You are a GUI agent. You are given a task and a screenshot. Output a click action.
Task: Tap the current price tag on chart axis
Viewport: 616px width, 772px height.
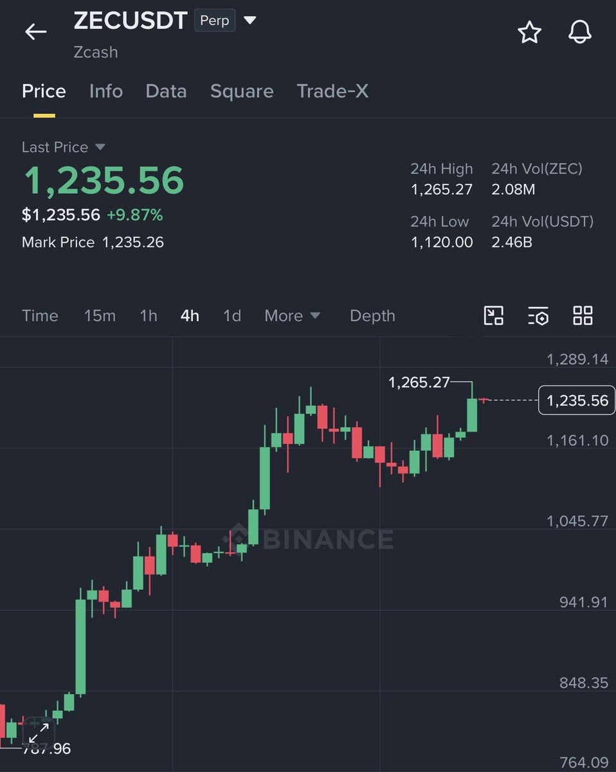[x=577, y=401]
